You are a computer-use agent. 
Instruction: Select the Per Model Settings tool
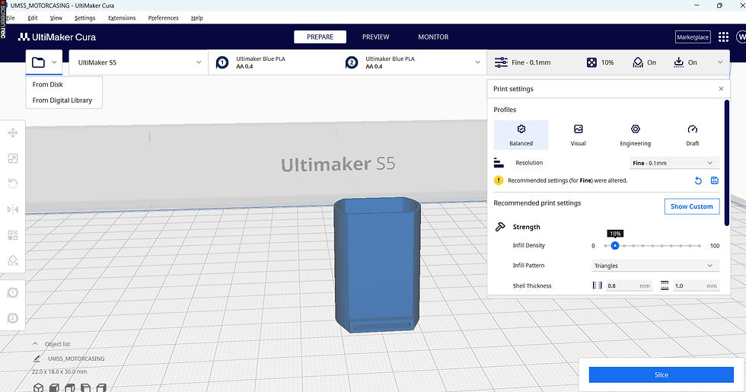13,235
